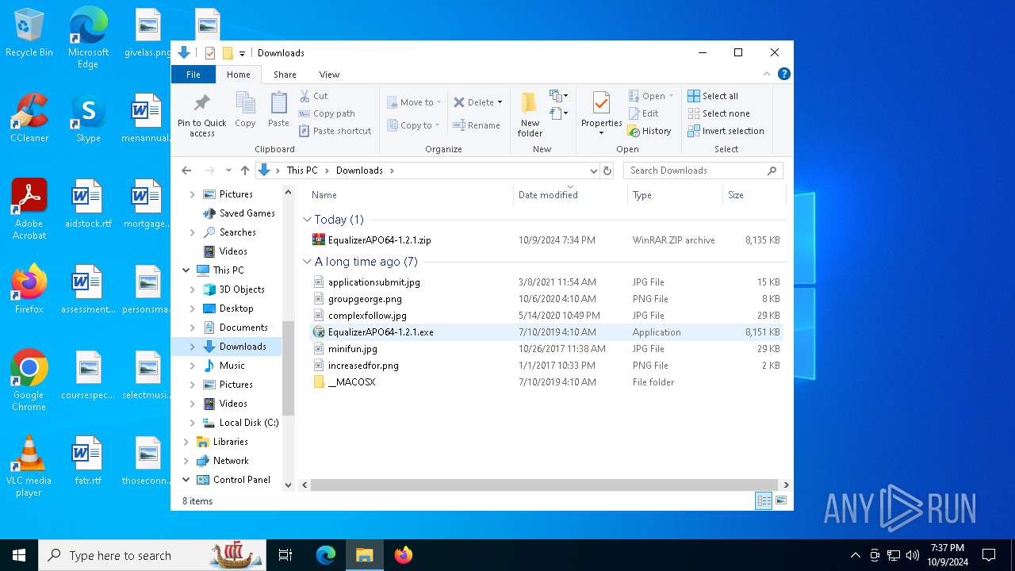Open the Windows Start menu

pos(19,555)
